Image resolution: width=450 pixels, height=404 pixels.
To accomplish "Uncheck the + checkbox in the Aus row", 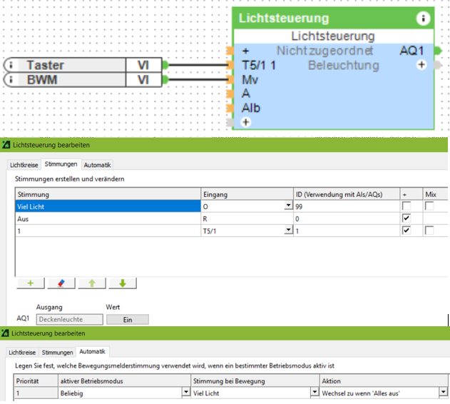I will click(406, 218).
